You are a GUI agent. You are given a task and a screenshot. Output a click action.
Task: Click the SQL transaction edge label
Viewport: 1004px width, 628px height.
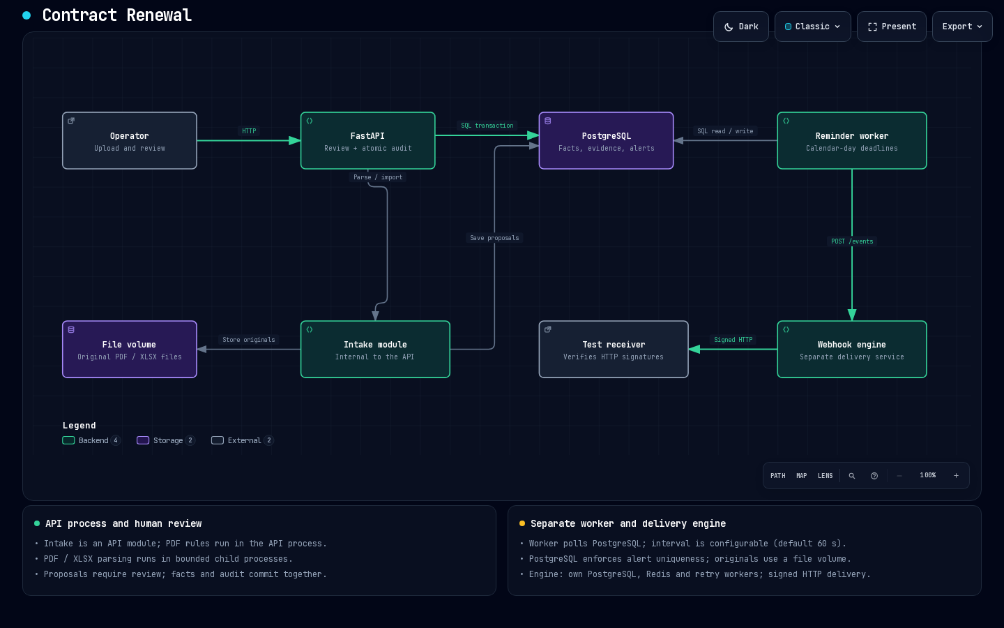pos(487,126)
